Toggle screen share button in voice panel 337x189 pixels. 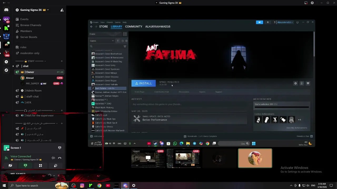(x=25, y=166)
